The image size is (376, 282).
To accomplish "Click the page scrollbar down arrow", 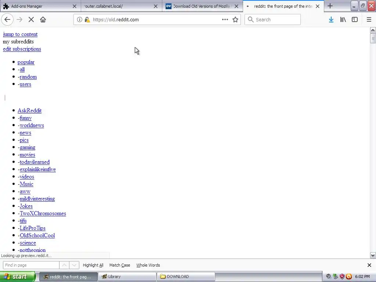I will [x=373, y=256].
